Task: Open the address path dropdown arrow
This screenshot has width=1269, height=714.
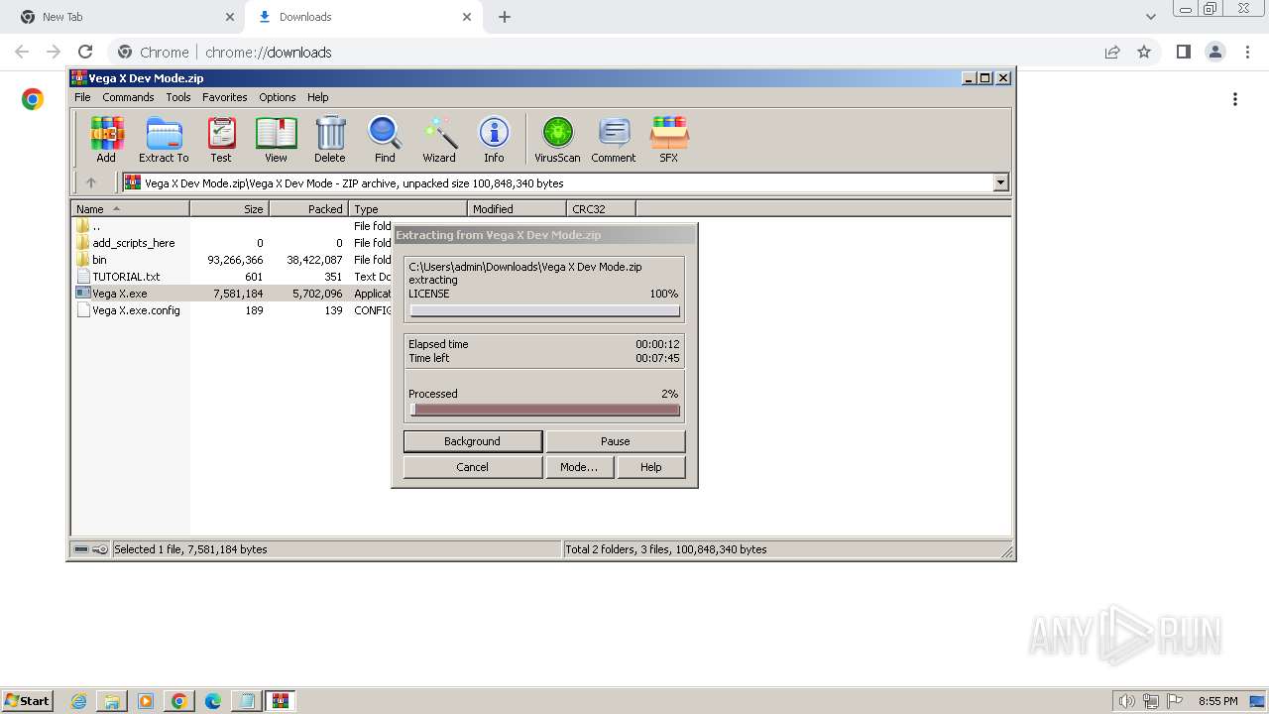Action: click(x=1000, y=182)
